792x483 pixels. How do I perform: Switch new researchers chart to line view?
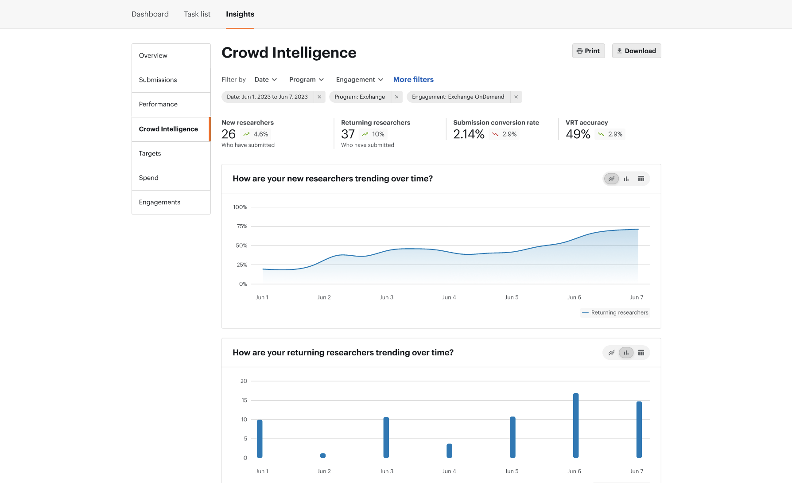coord(611,179)
